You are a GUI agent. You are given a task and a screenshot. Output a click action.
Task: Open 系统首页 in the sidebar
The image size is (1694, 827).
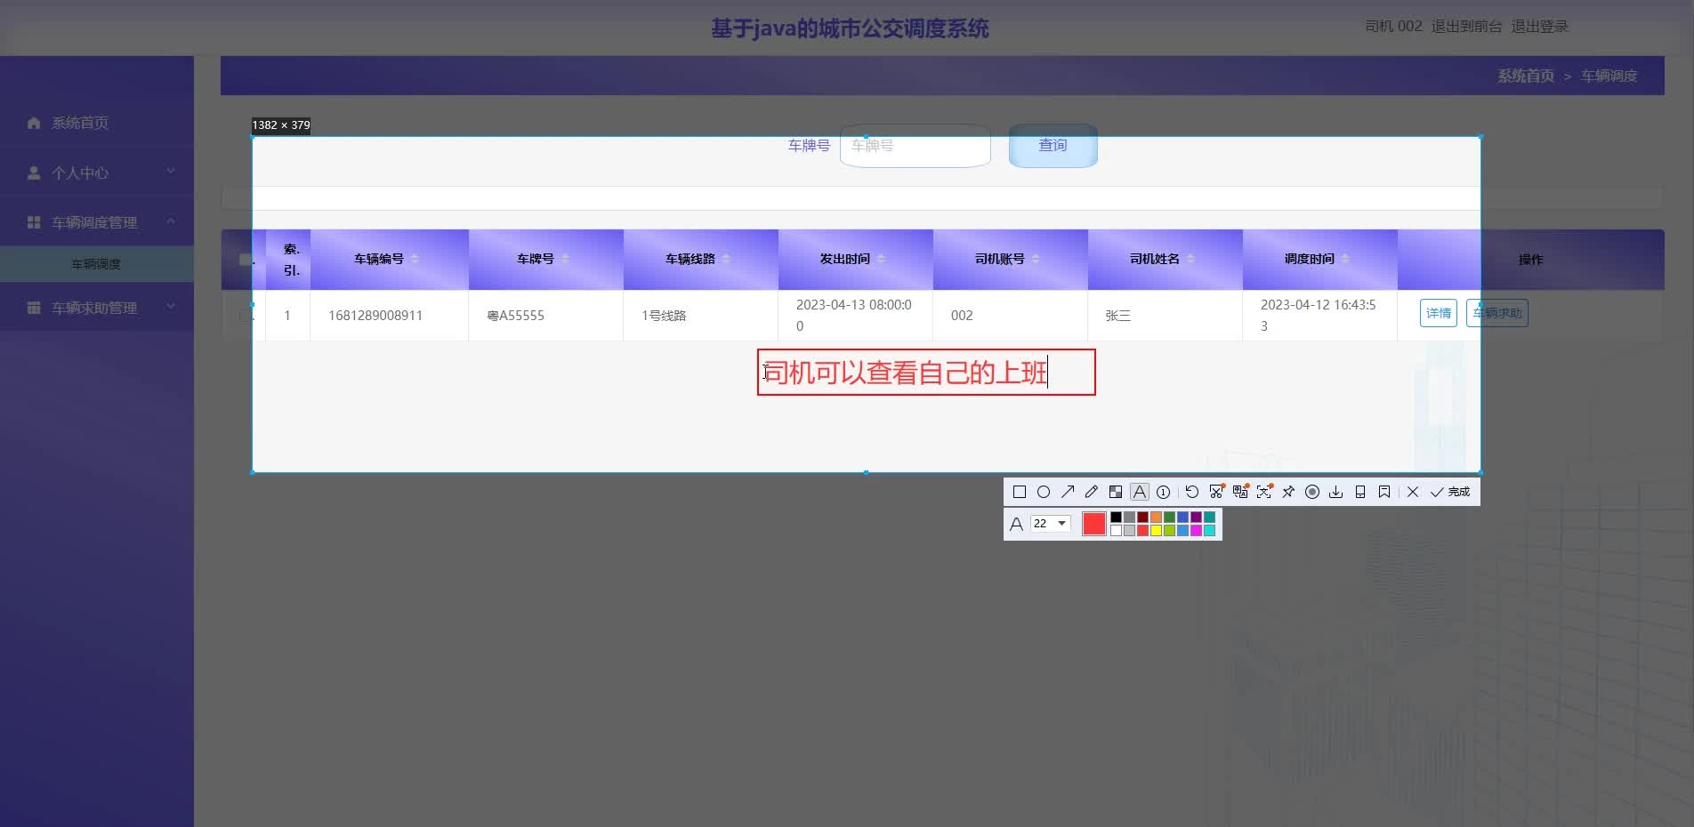80,123
